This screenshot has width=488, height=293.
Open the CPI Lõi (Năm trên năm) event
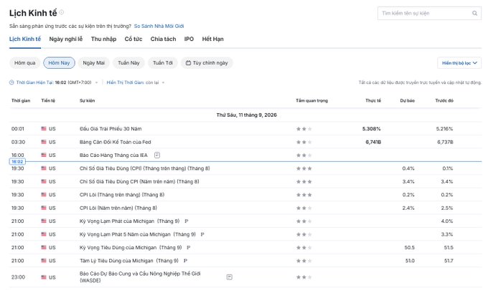[x=118, y=208]
